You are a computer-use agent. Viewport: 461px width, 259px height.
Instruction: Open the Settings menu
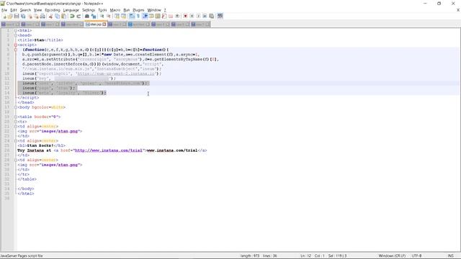89,10
